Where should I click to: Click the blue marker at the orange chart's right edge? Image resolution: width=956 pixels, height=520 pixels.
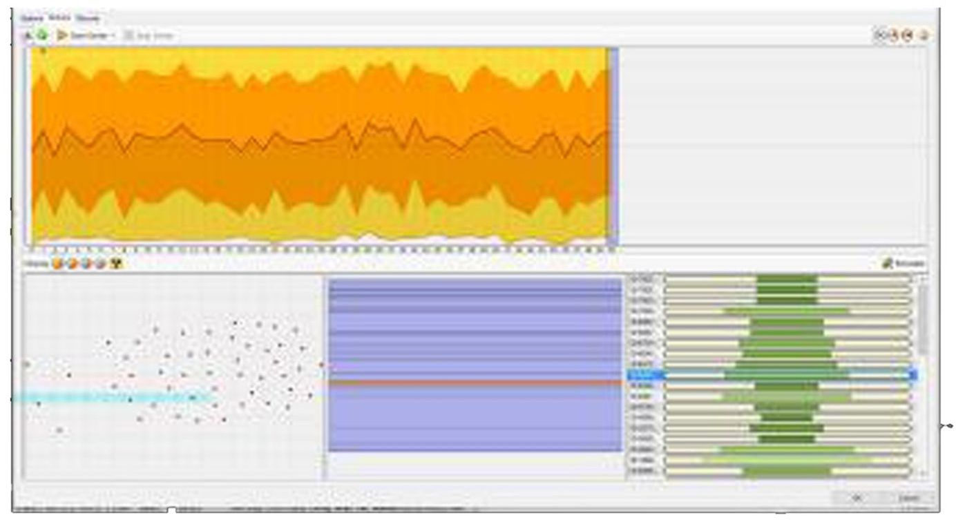[x=611, y=145]
